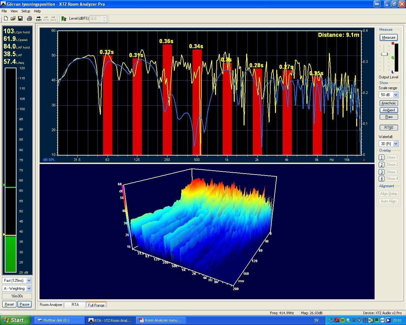This screenshot has height=325, width=406.
Task: Toggle overlay slot 2
Action: 382,165
